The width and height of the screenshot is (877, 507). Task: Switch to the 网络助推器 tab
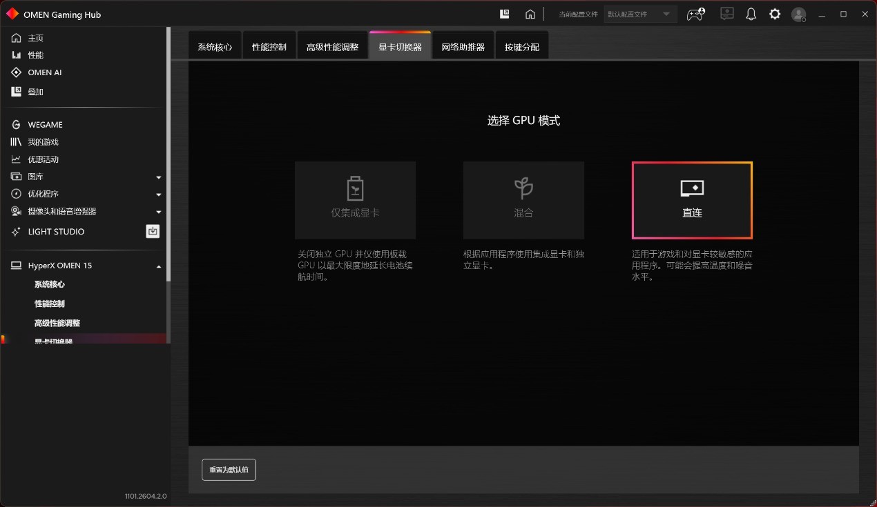tap(463, 46)
